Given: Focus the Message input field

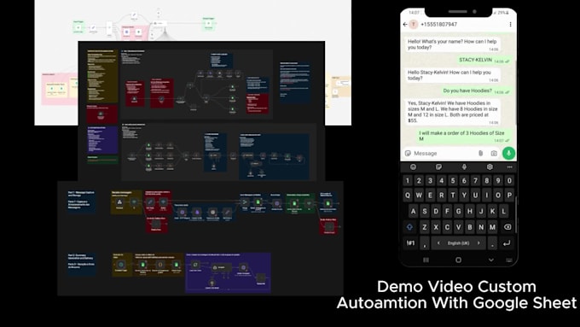Looking at the screenshot, I should click(x=450, y=154).
